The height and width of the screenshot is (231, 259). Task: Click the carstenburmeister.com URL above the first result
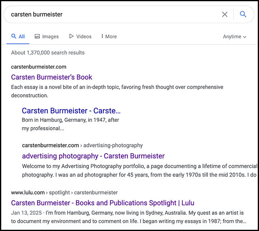(39, 67)
